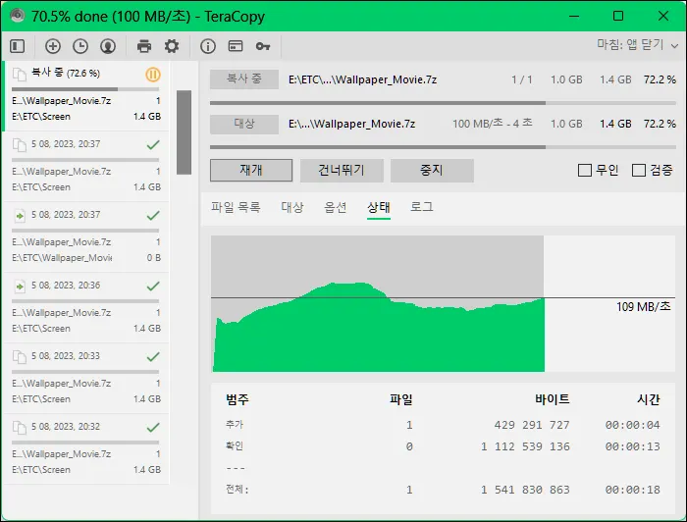
Task: Click the 대상 target label button
Action: point(244,124)
